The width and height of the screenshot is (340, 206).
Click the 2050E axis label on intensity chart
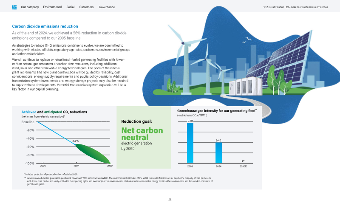pos(243,166)
